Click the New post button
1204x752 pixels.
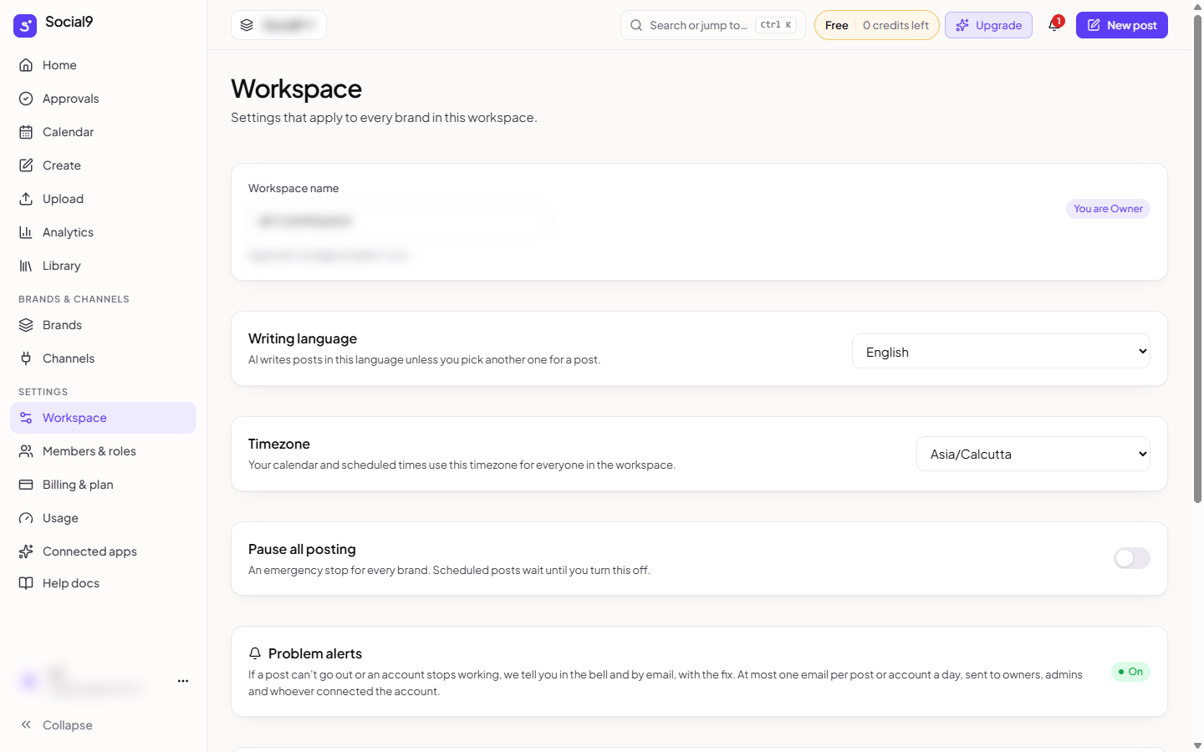[x=1122, y=25]
